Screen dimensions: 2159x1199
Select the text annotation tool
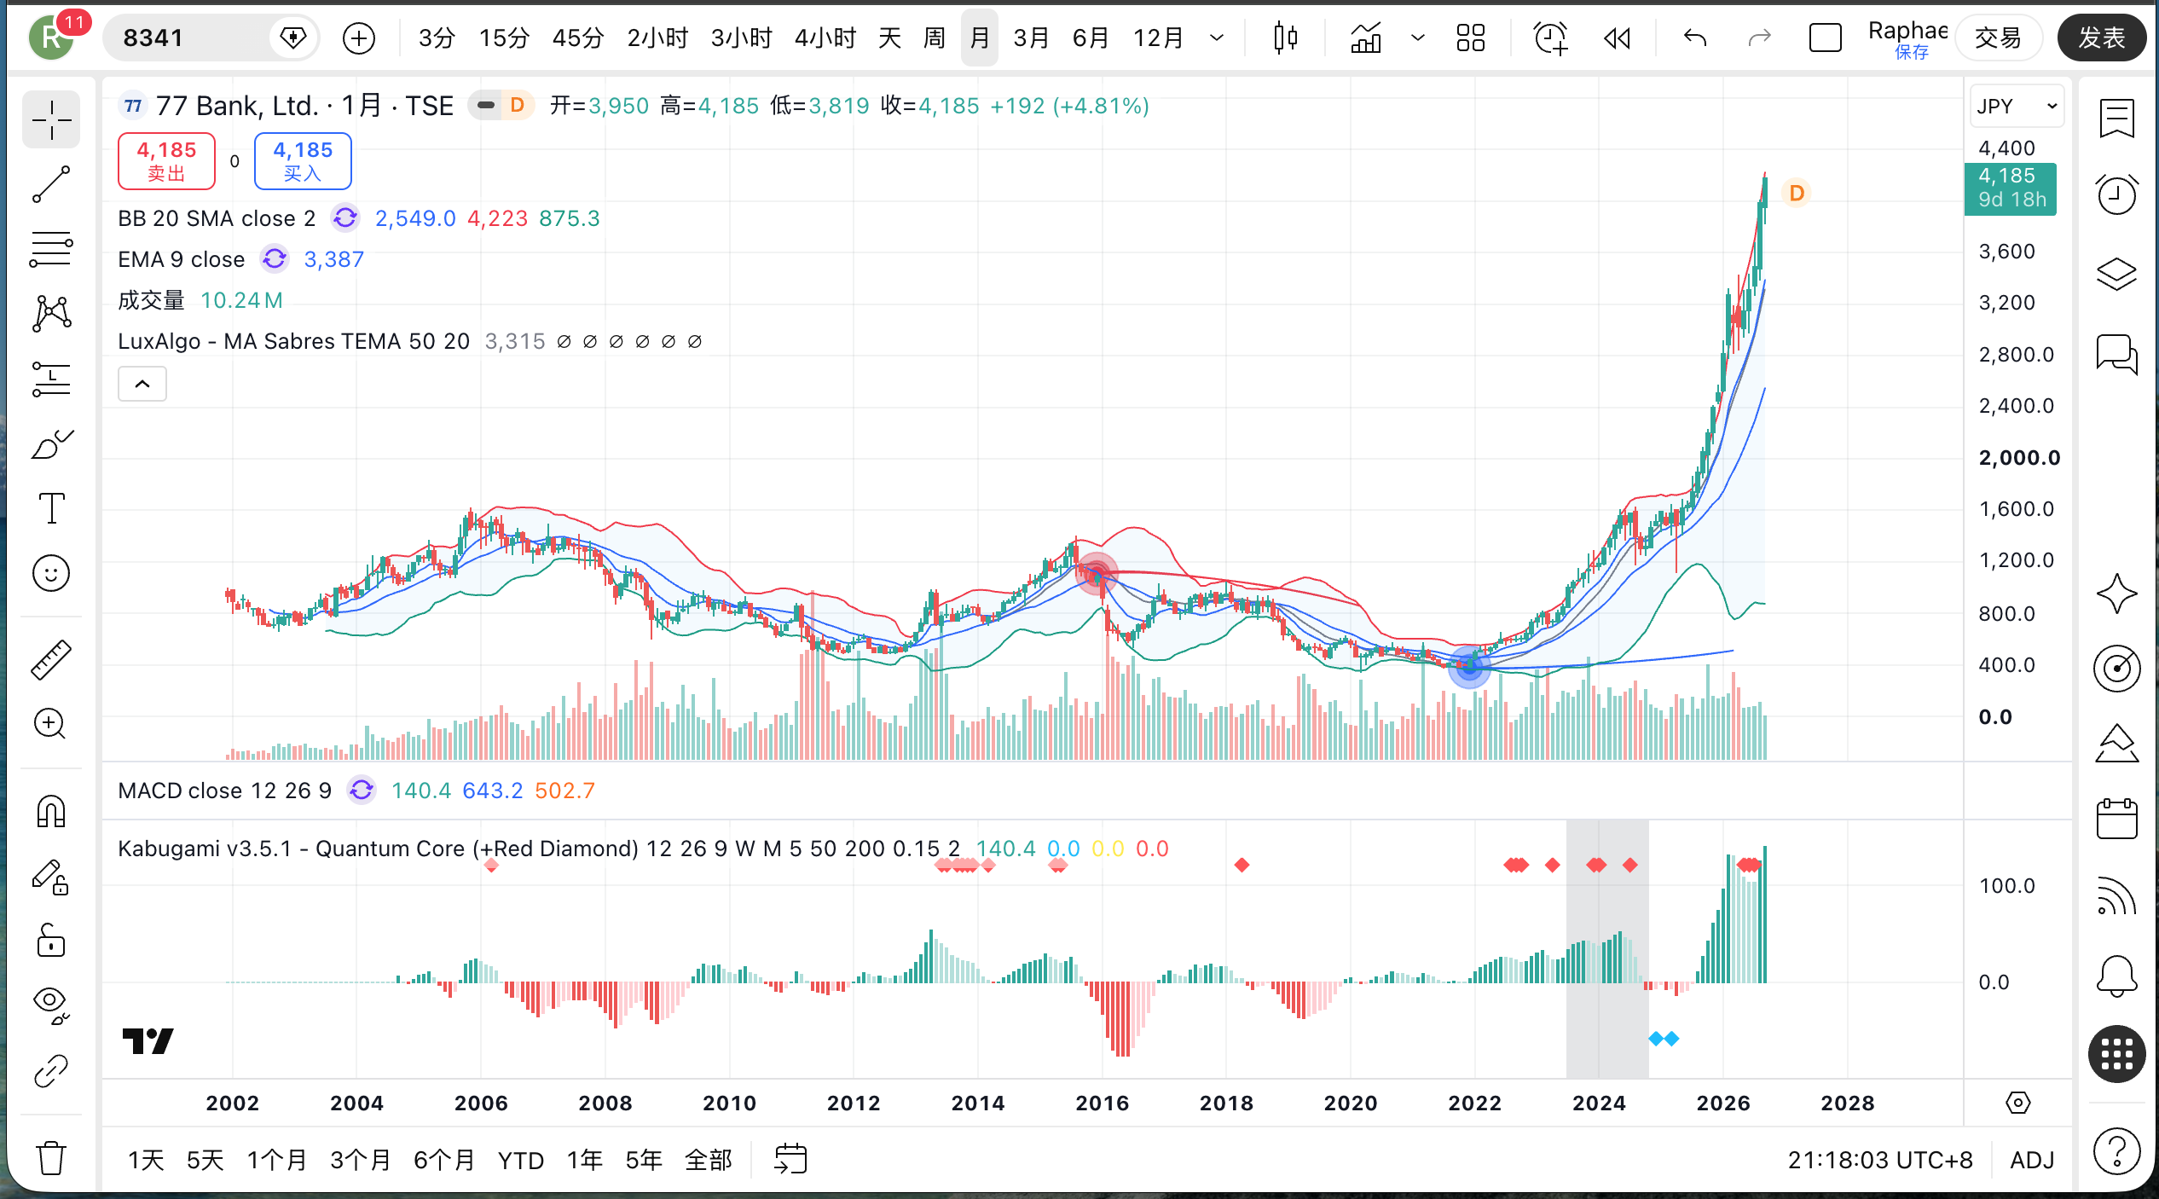(51, 508)
